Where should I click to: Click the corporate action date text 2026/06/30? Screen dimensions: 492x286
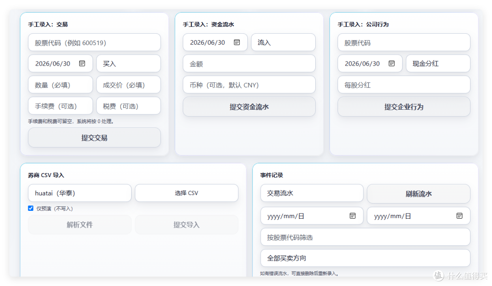362,64
